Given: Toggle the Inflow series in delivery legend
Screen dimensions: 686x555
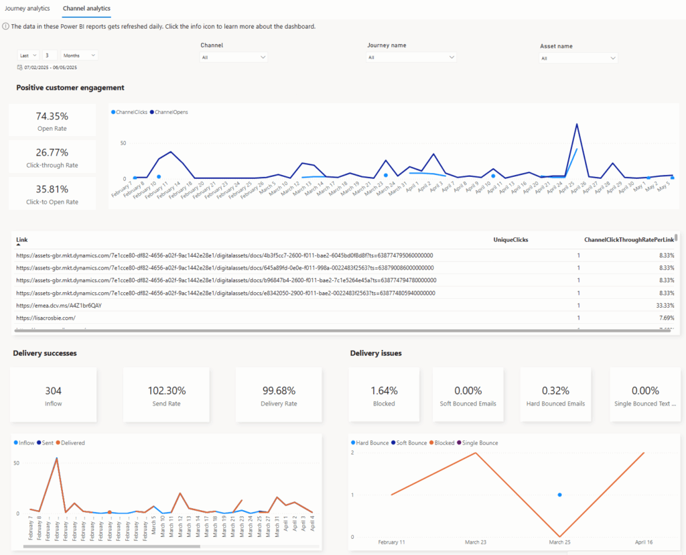Looking at the screenshot, I should coord(24,443).
